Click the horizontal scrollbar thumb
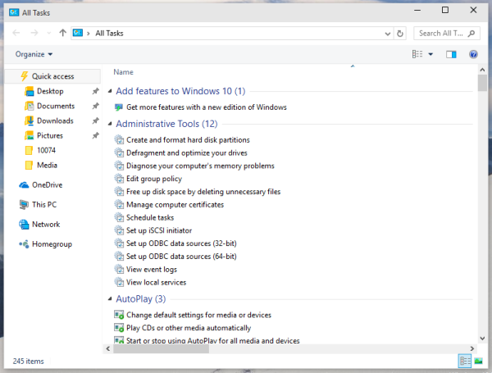 tap(161, 348)
